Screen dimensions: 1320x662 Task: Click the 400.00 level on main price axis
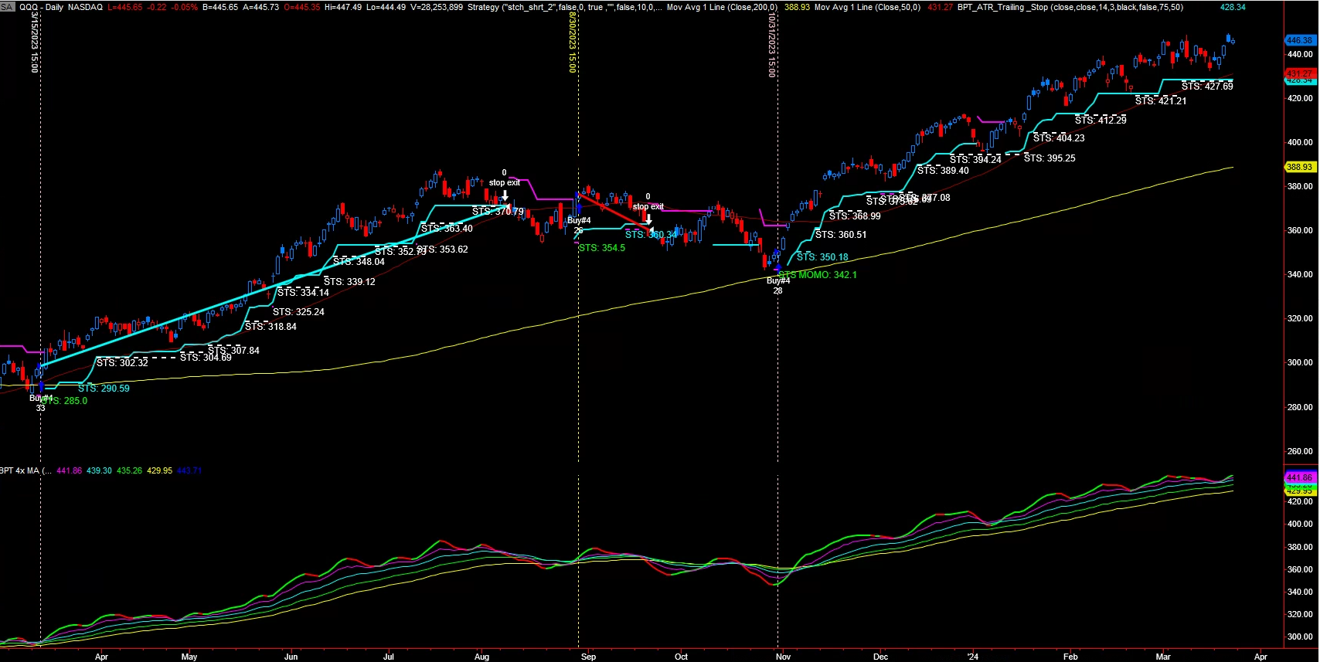click(1300, 142)
